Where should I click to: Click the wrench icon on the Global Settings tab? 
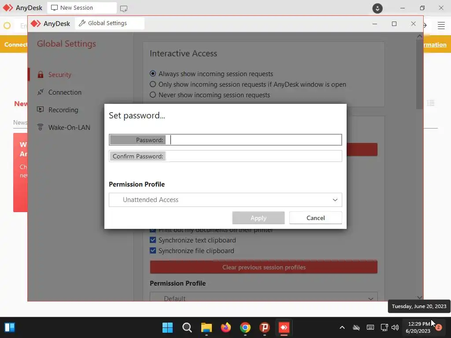[82, 23]
